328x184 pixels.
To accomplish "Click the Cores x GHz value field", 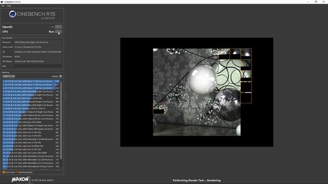I will point(38,47).
